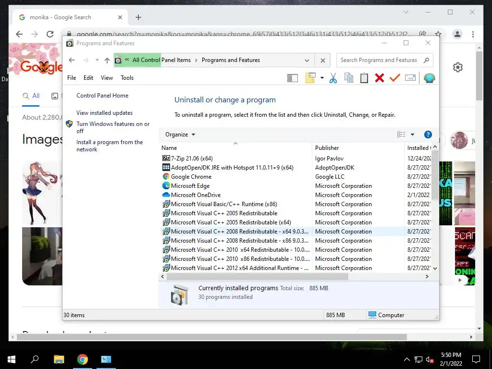Toggle the navigation pane toolbar icon
492x369 pixels.
coord(293,78)
